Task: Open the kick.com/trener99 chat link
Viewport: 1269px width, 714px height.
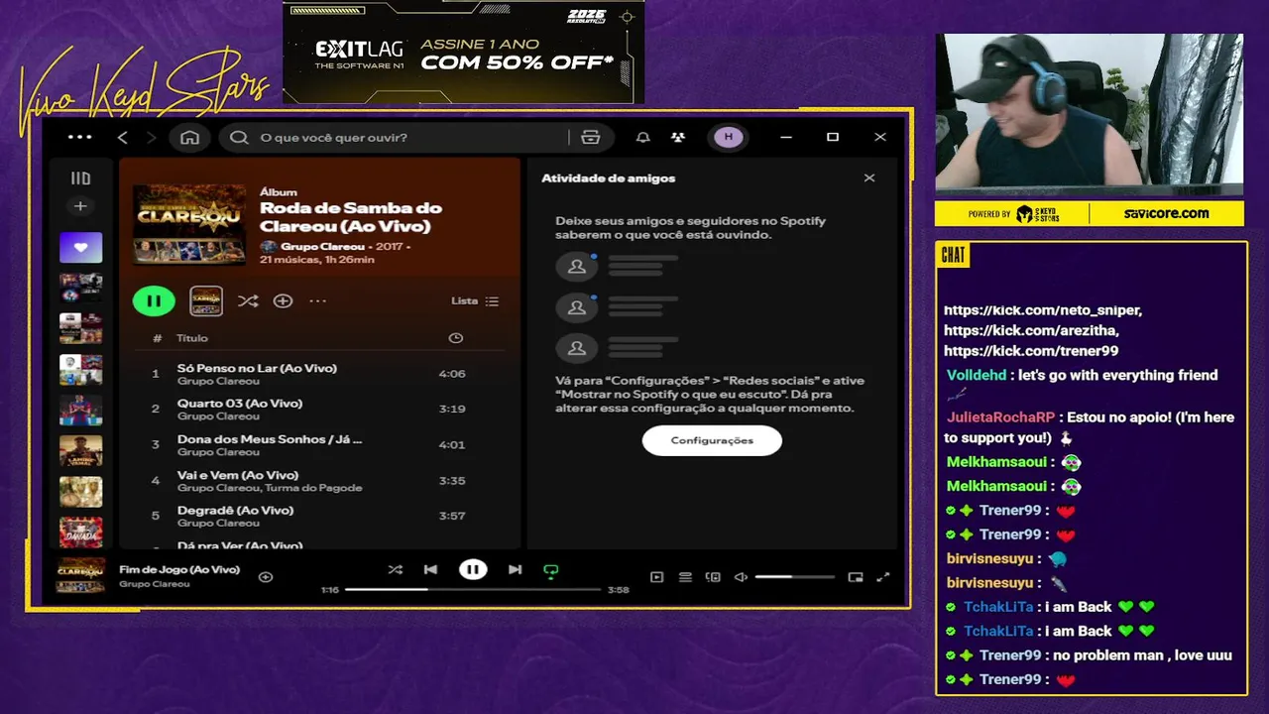Action: coord(1031,351)
